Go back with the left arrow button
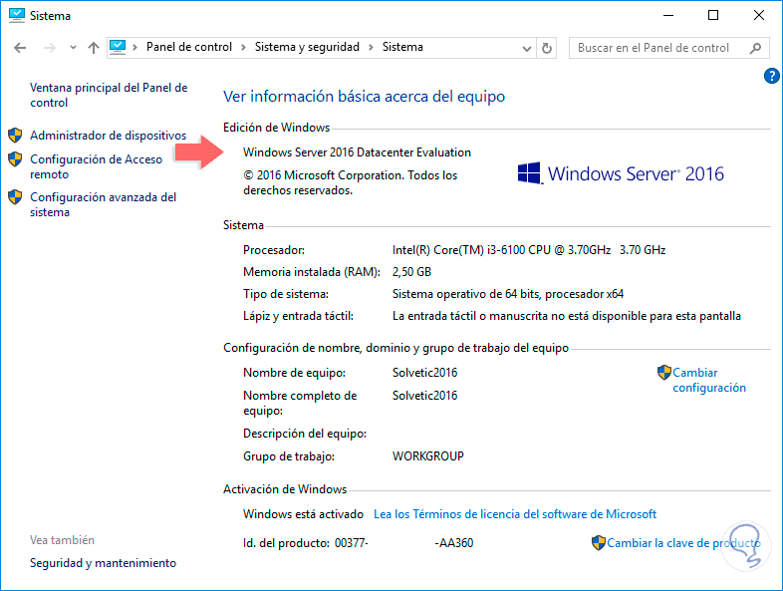This screenshot has height=591, width=783. click(x=20, y=48)
